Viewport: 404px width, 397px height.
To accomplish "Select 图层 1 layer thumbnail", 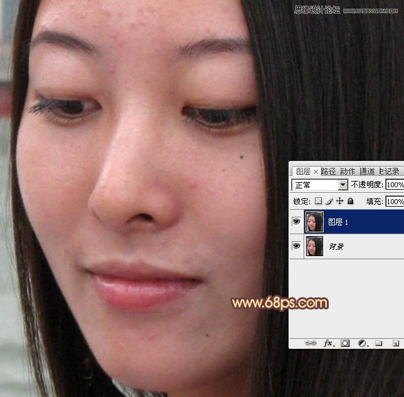I will tap(314, 222).
